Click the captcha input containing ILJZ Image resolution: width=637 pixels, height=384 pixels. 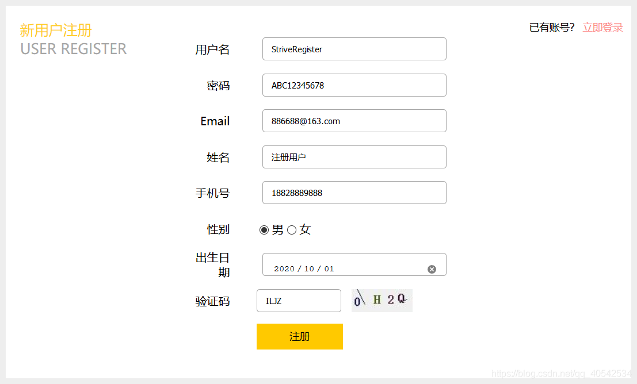(x=299, y=301)
